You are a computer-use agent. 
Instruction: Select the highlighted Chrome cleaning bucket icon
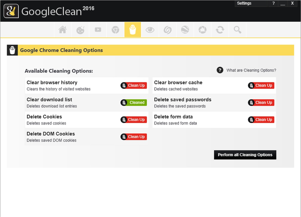click(133, 30)
